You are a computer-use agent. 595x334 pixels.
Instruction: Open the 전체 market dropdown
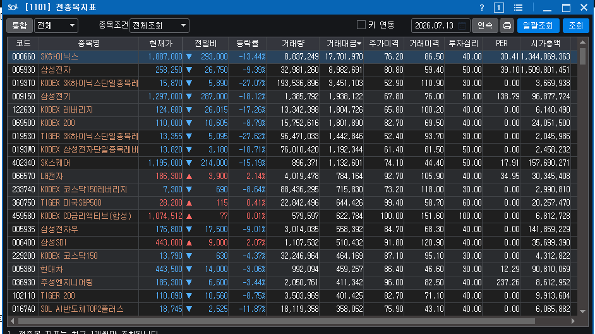point(56,25)
